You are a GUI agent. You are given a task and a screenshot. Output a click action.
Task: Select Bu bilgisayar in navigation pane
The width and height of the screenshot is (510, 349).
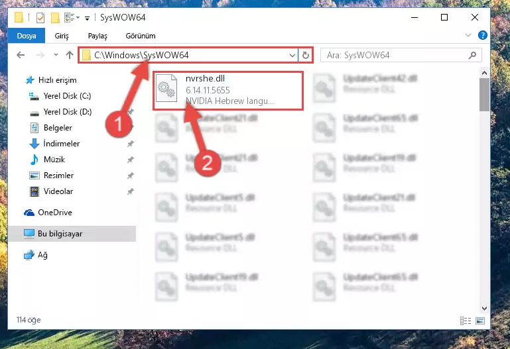(x=72, y=234)
